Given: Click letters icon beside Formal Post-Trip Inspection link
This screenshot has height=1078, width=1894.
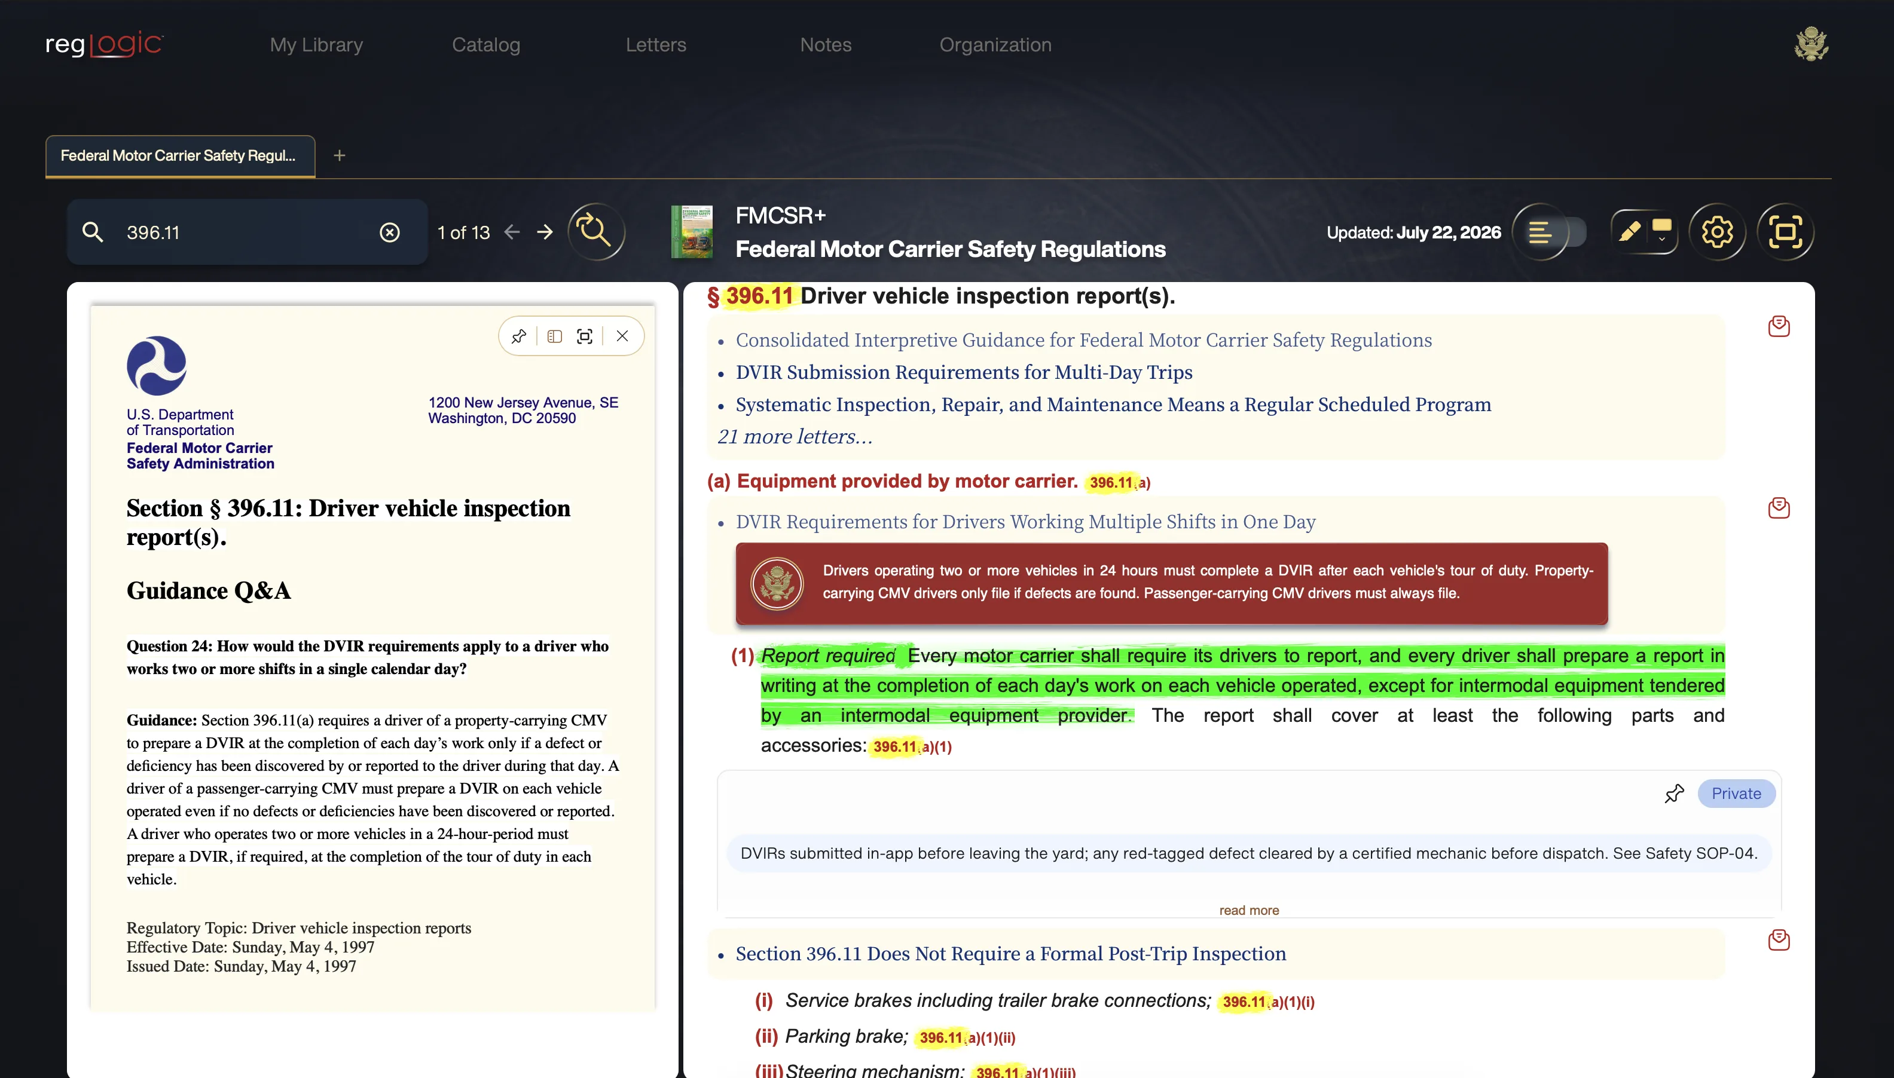Looking at the screenshot, I should pyautogui.click(x=1779, y=939).
